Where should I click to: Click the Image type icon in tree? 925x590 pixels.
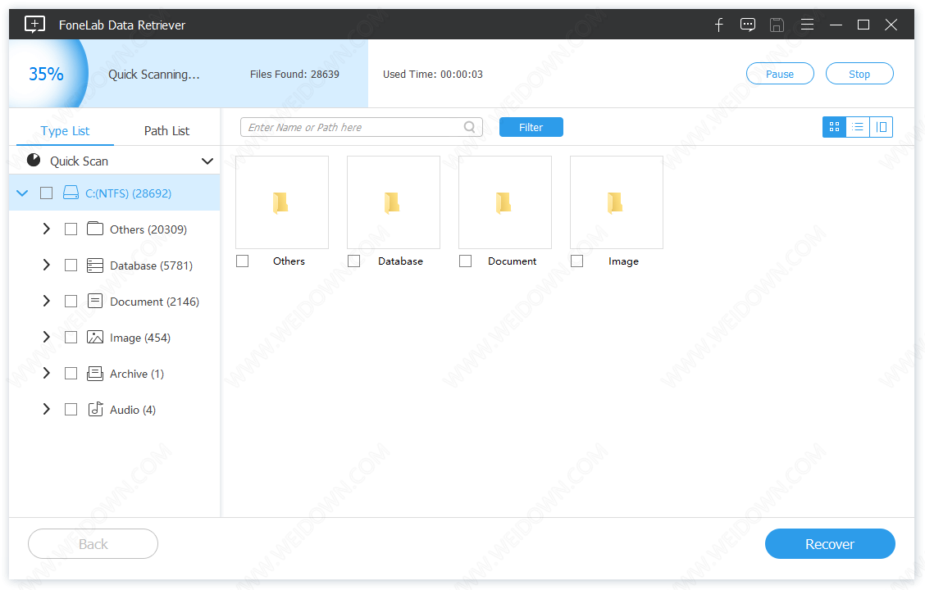coord(95,337)
